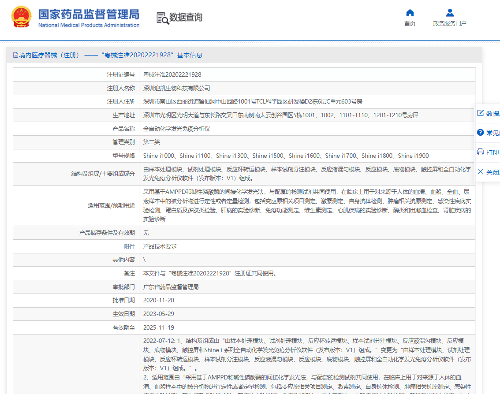The image size is (500, 394).
Task: Click 广东省药品监督管理局 approval department
Action: pyautogui.click(x=171, y=287)
